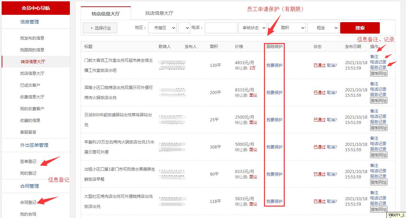
Task: Select 找店信息大厅 in sidebar
Action: pyautogui.click(x=32, y=73)
